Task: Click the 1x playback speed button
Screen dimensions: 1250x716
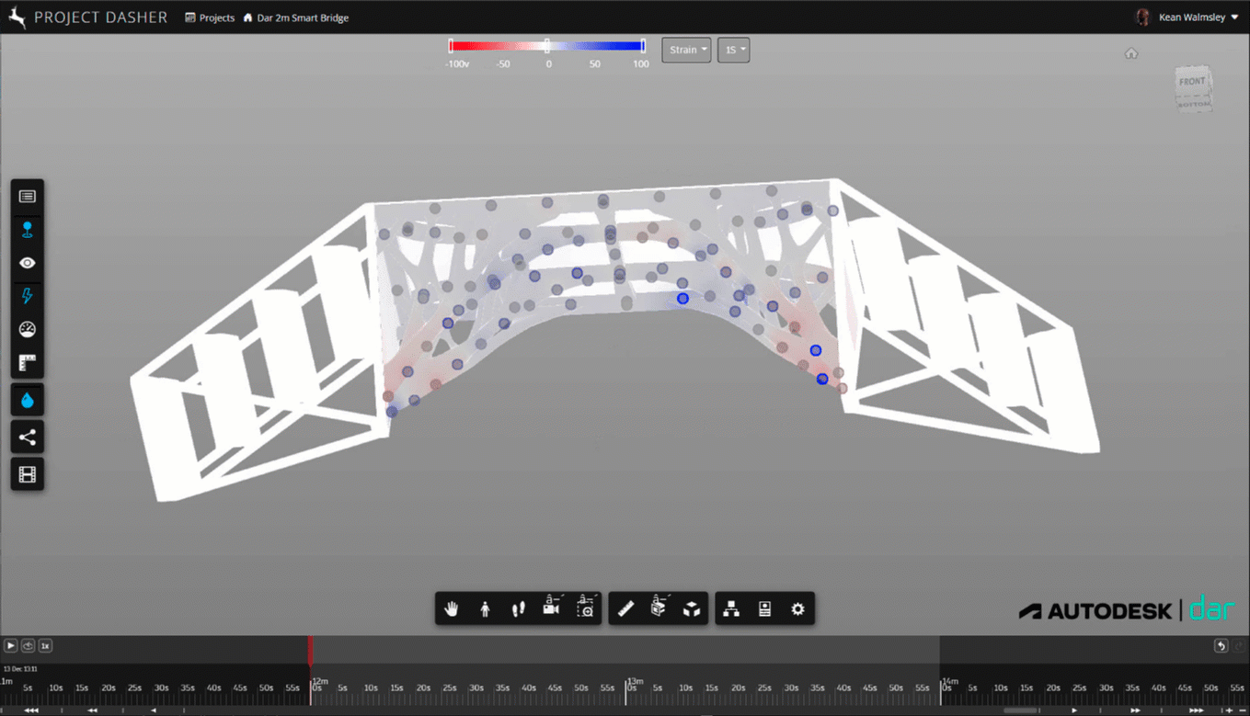Action: pyautogui.click(x=45, y=646)
